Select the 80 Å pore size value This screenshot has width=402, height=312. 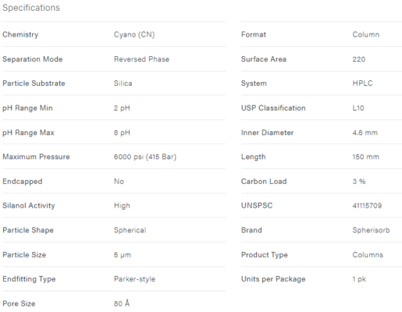(x=122, y=303)
